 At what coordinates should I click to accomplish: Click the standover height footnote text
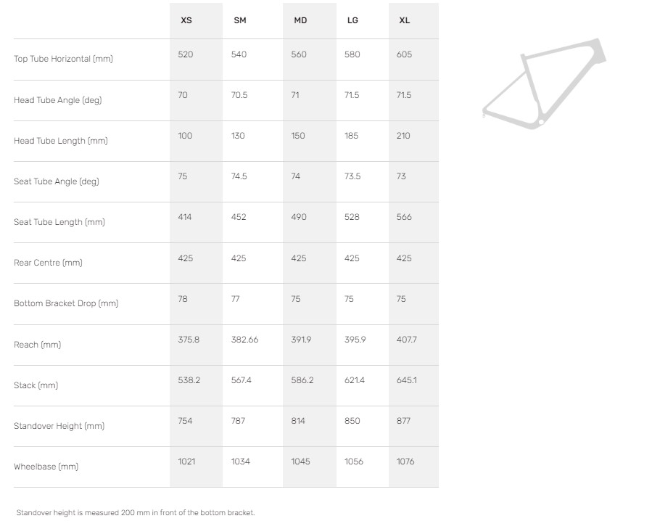point(136,512)
